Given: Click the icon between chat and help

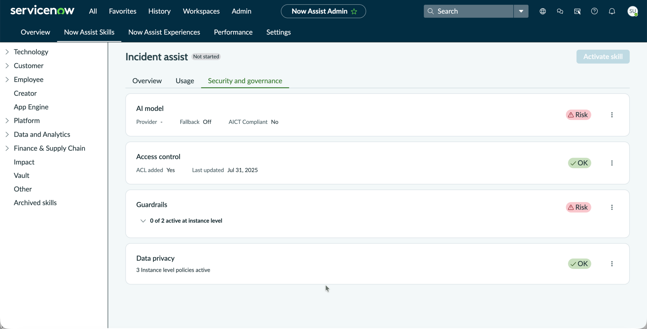Looking at the screenshot, I should (577, 11).
